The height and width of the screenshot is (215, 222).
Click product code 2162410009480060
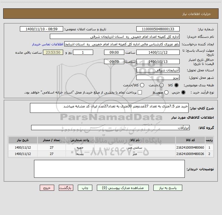tap(190, 147)
